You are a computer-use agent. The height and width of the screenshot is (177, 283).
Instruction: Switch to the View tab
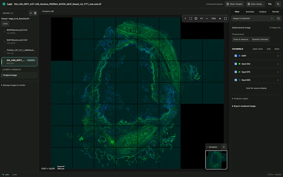(237, 12)
